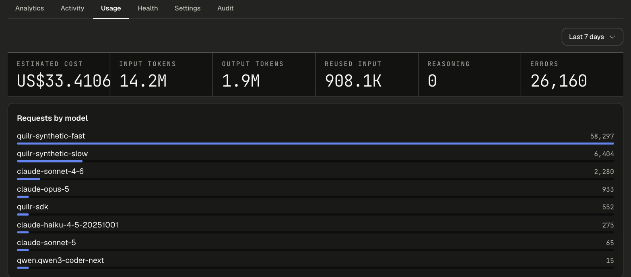The height and width of the screenshot is (277, 631).
Task: Click the quilr-synthetic-fast usage bar
Action: (315, 143)
